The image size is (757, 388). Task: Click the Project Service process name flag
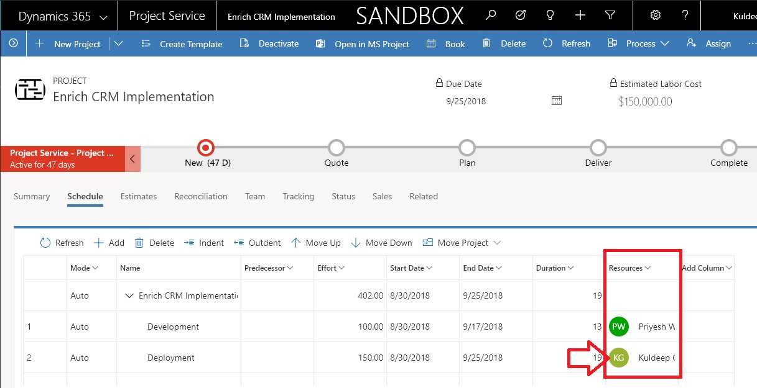pyautogui.click(x=62, y=158)
